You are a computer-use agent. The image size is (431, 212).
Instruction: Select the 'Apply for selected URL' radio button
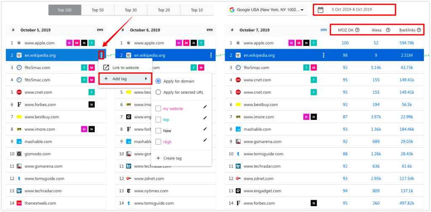158,92
